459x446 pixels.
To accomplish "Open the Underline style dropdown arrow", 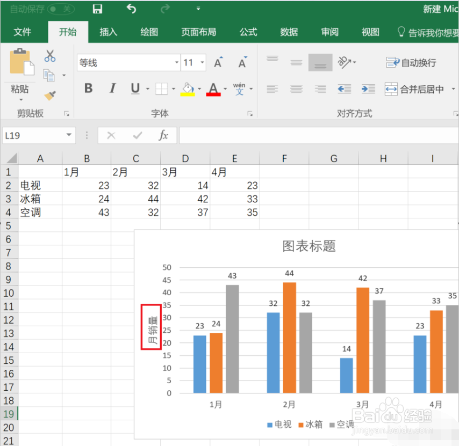I will [147, 89].
